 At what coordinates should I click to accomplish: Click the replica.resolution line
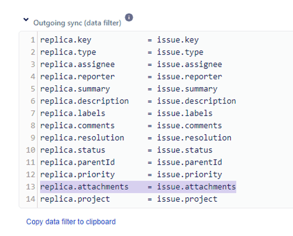[x=136, y=138]
